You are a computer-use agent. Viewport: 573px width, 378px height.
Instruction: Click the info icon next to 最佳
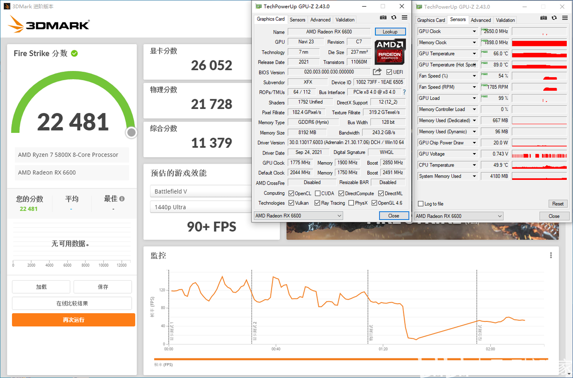[122, 199]
